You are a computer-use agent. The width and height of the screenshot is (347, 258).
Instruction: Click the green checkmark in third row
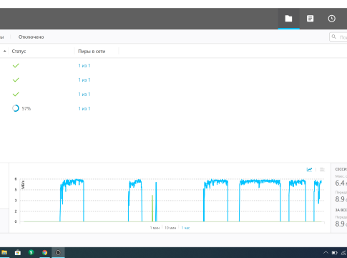click(x=16, y=94)
